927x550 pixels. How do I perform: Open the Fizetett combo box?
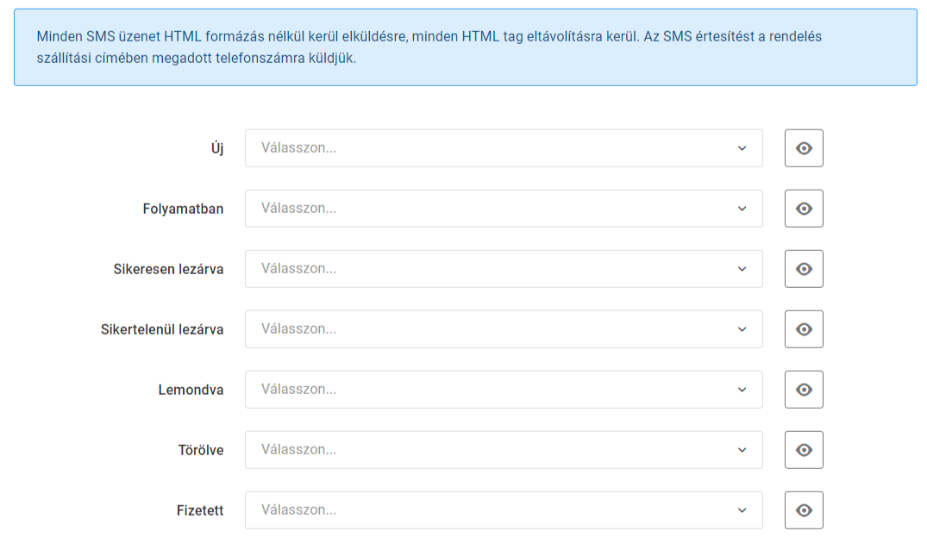tap(504, 510)
